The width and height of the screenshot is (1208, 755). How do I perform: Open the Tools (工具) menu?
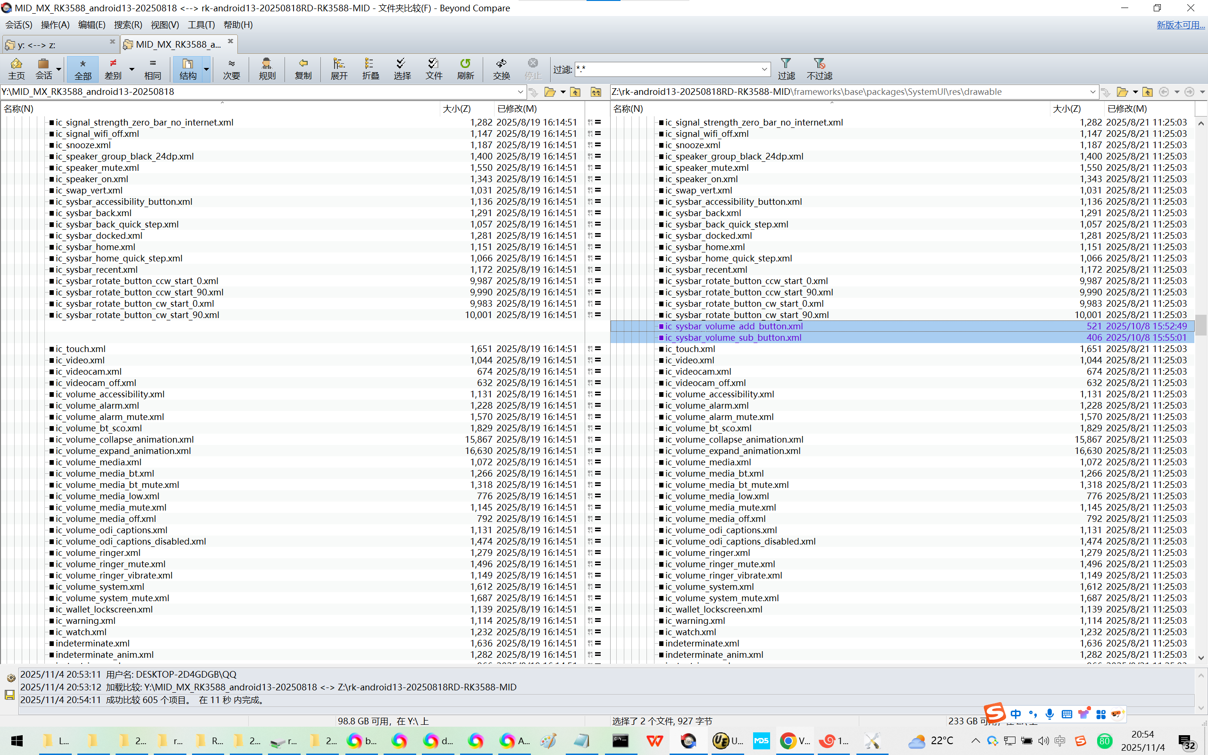click(x=201, y=25)
